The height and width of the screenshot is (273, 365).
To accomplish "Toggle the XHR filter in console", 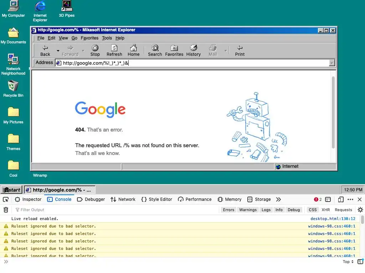I will [326, 210].
